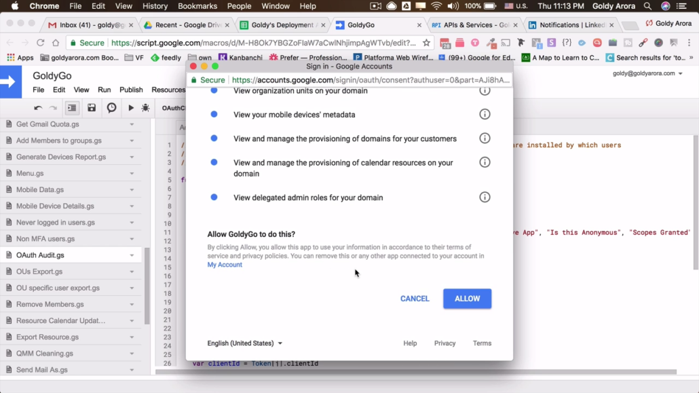The height and width of the screenshot is (393, 699).
Task: Switch to the APIs & Services tab
Action: [475, 25]
